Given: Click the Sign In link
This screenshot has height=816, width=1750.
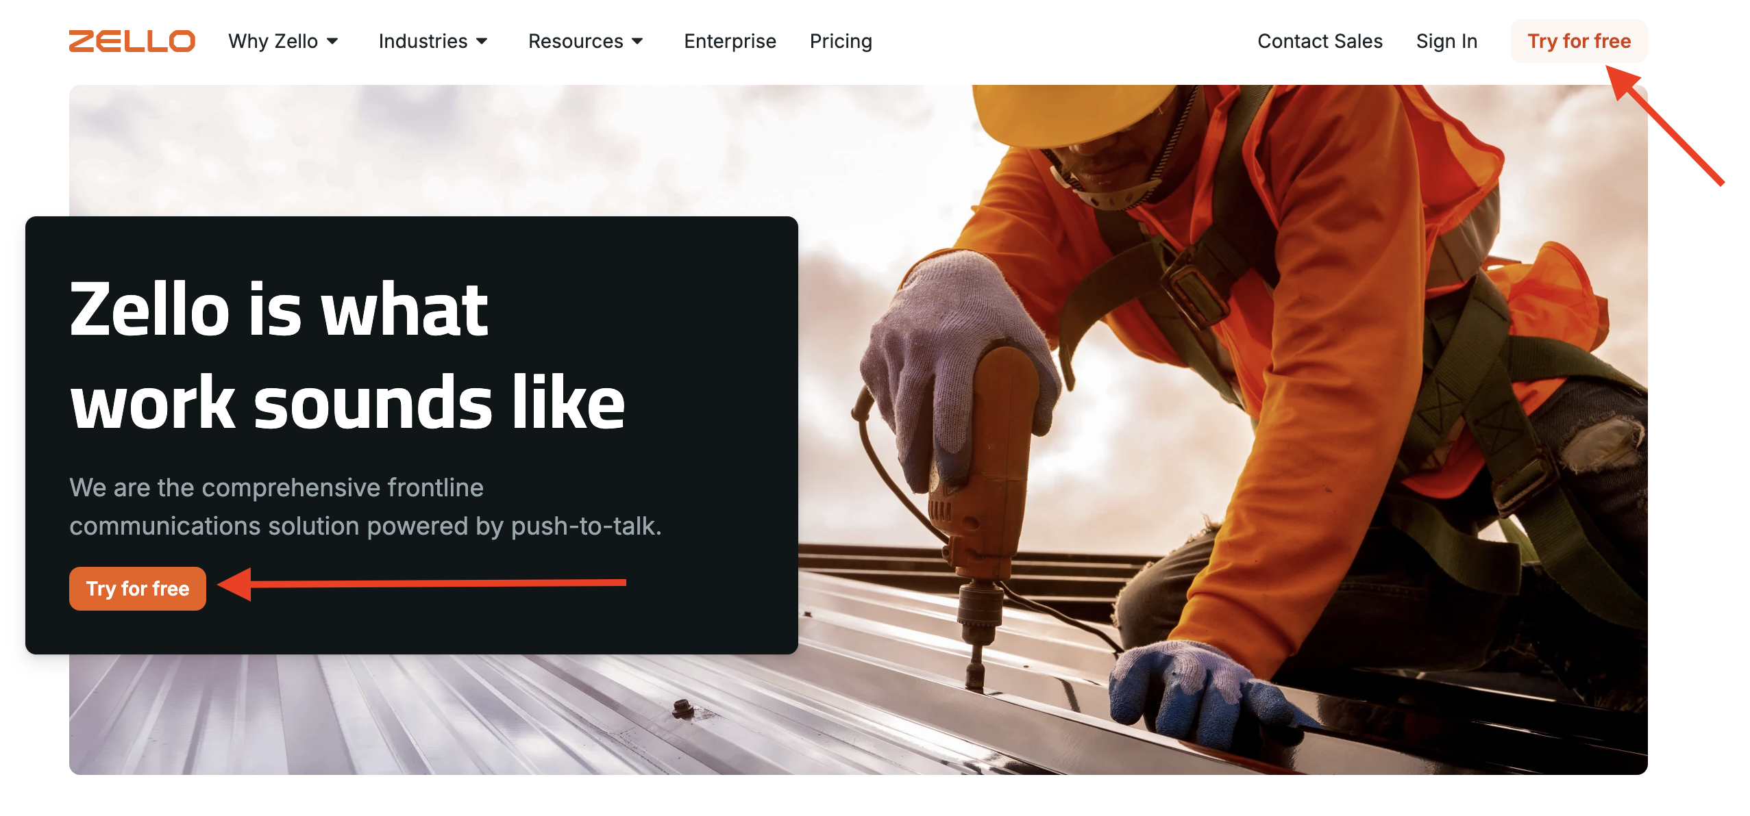Looking at the screenshot, I should [1446, 41].
